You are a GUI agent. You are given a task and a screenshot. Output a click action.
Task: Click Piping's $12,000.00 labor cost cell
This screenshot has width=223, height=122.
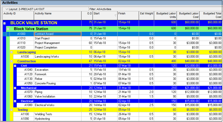188,92
